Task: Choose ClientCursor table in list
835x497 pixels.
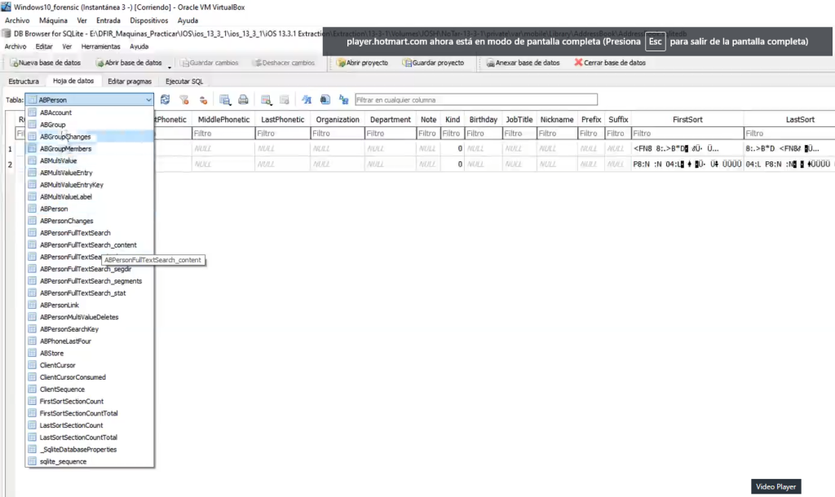Action: click(90, 365)
